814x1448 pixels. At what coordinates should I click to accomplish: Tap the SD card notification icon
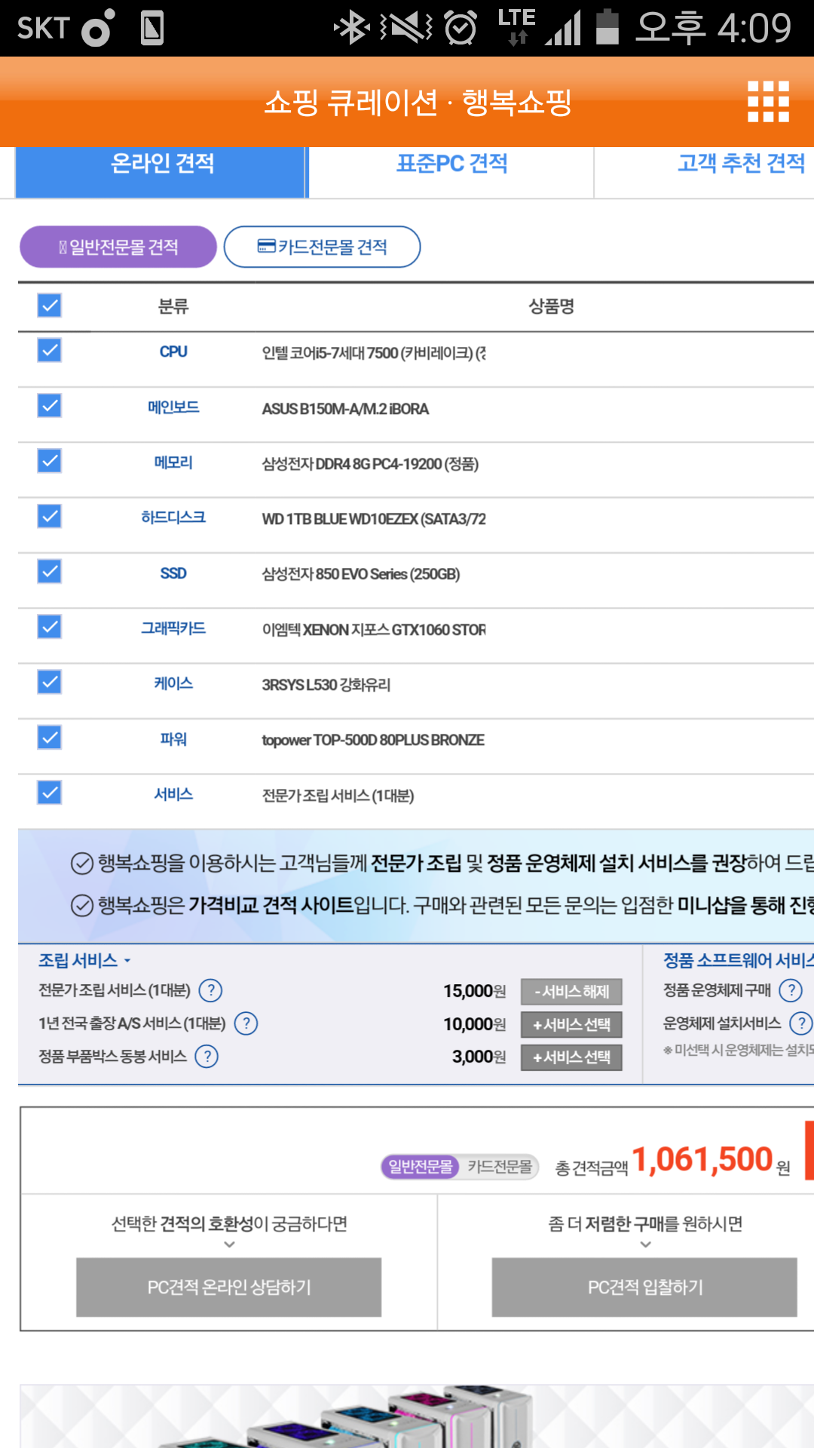(152, 29)
